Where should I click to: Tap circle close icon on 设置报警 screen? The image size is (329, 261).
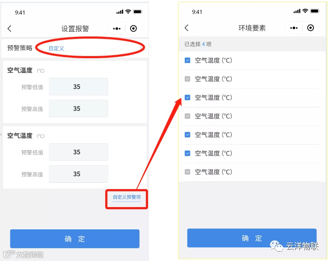133,29
